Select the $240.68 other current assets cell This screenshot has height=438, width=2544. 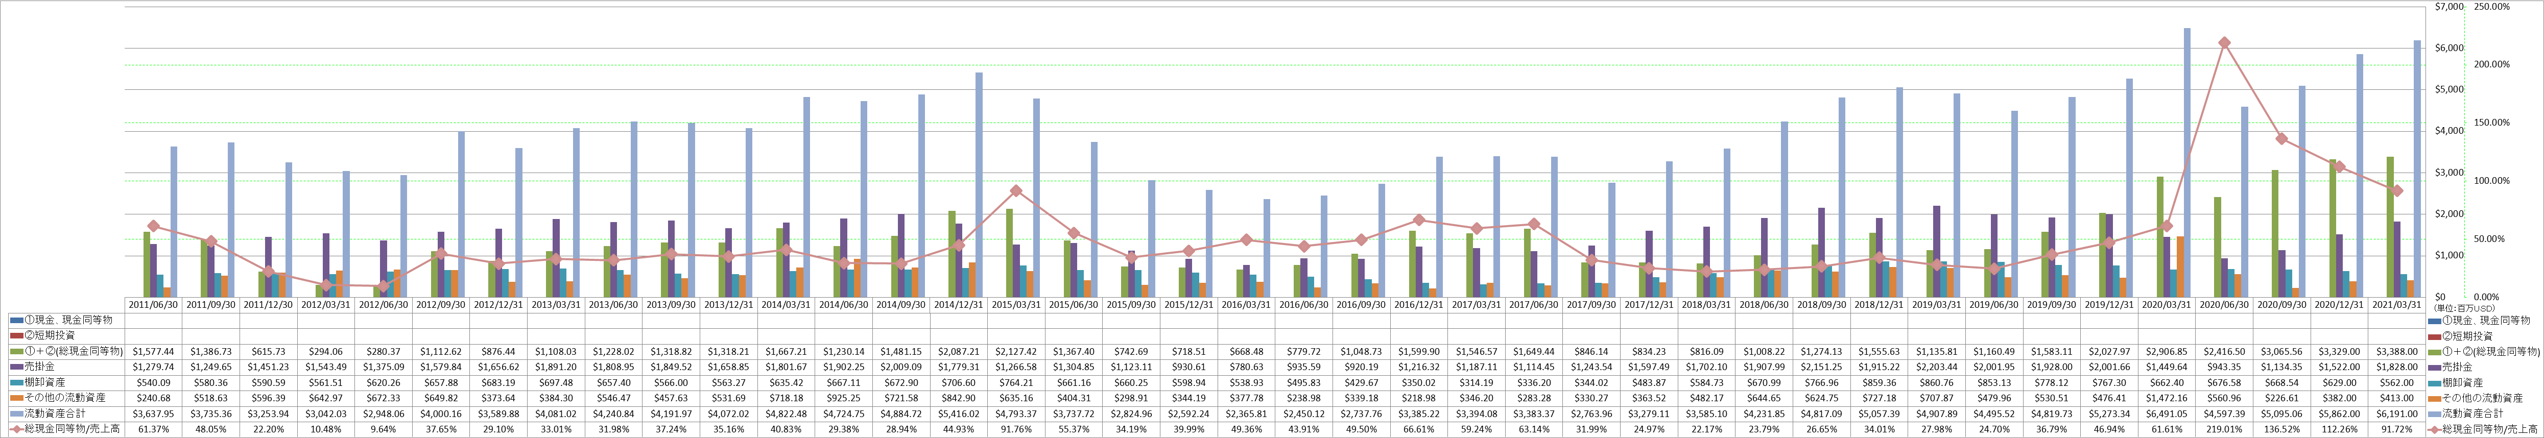click(x=153, y=399)
